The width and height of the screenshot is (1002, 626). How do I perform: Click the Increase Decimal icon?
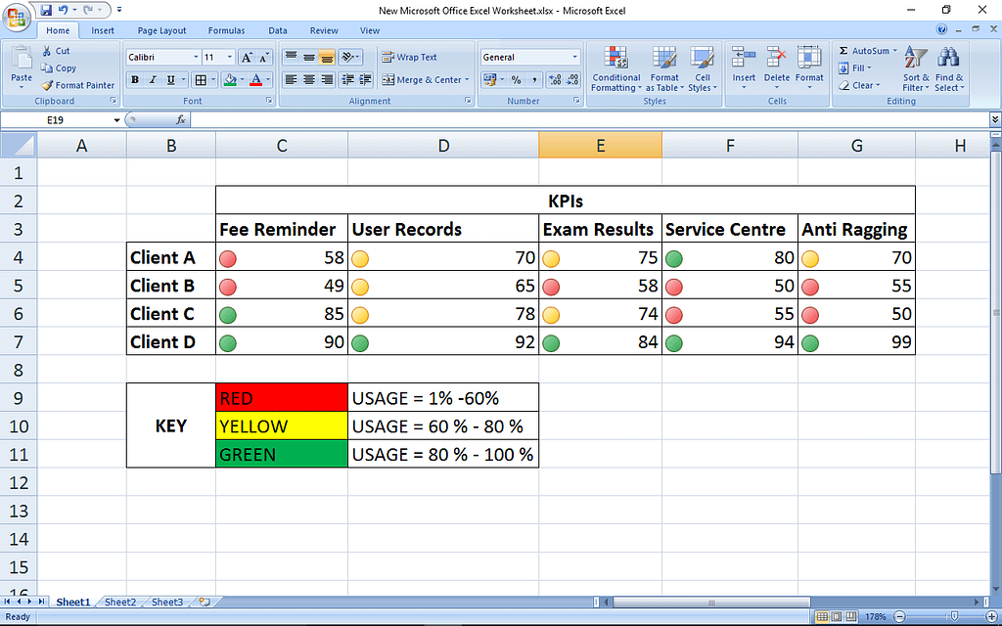pyautogui.click(x=553, y=79)
